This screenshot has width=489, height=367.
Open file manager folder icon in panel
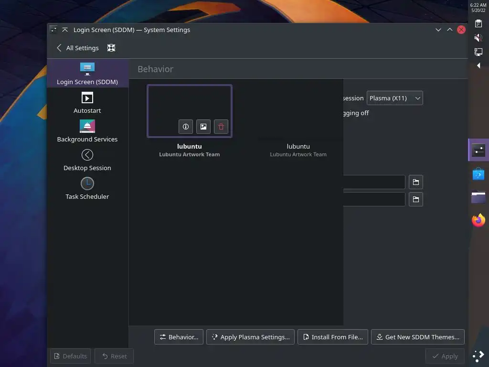click(x=478, y=197)
